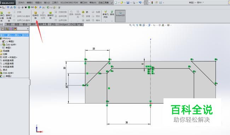
Task: Collapse the upper 凸台-拉伸1 tree node
Action: 1,45
